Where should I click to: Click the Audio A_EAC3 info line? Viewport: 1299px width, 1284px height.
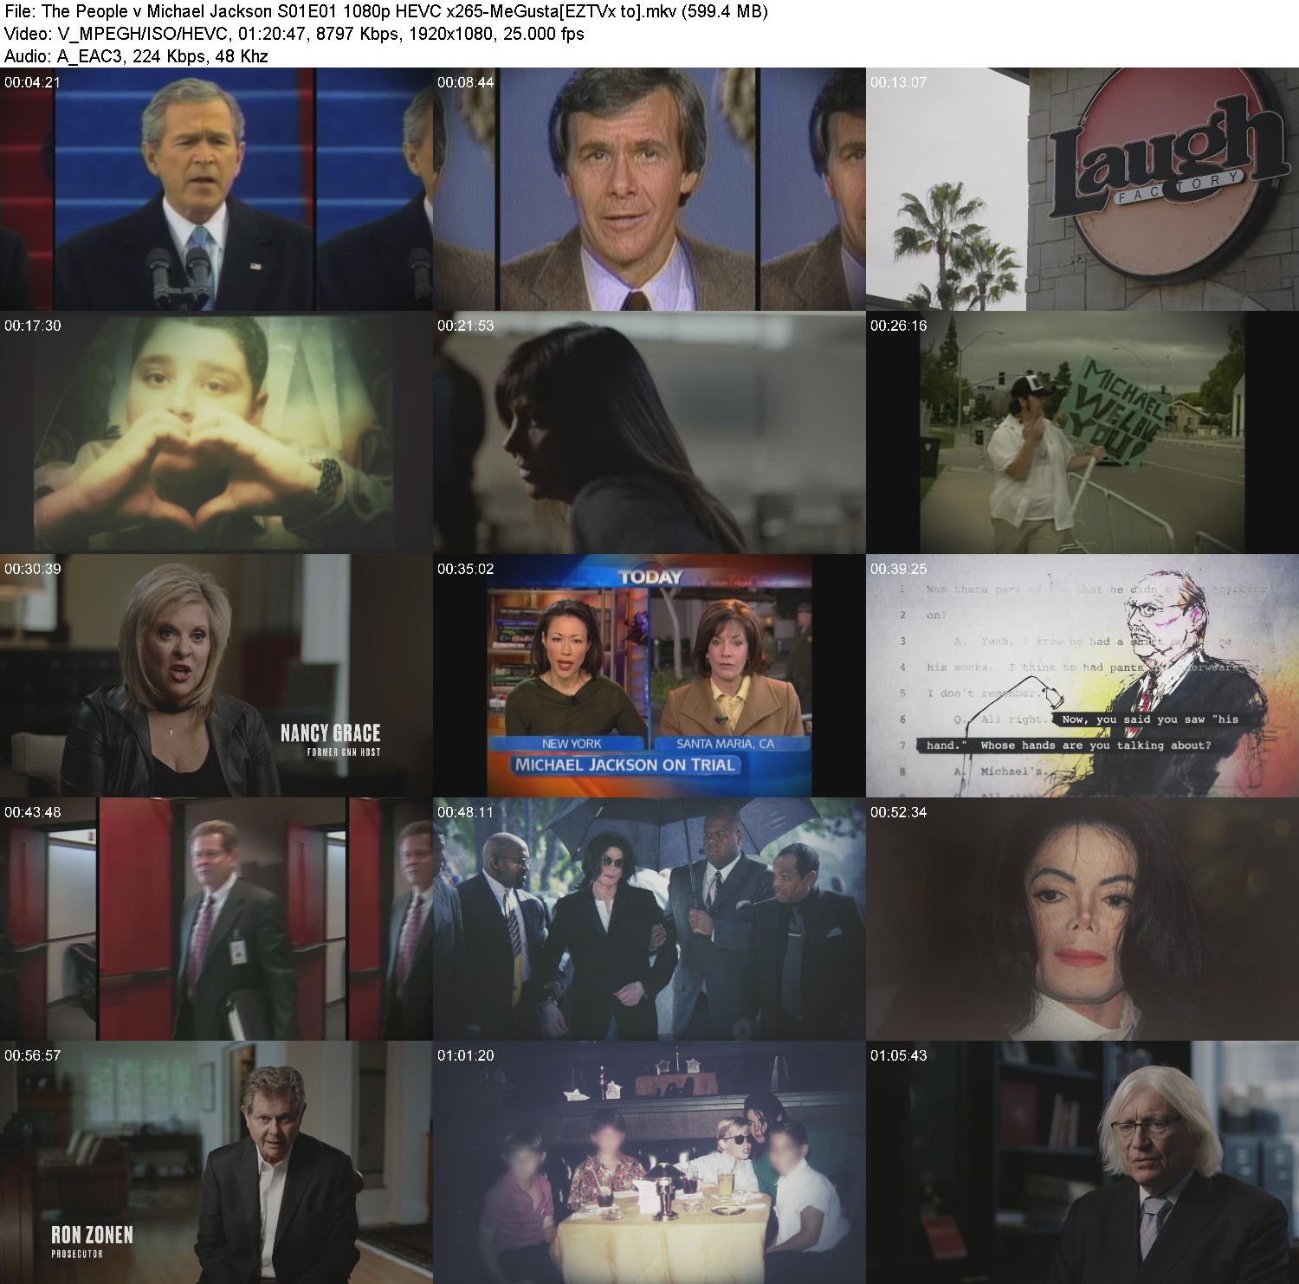click(x=136, y=56)
